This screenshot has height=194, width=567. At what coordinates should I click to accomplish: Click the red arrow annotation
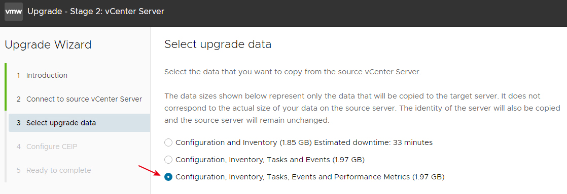pos(149,170)
